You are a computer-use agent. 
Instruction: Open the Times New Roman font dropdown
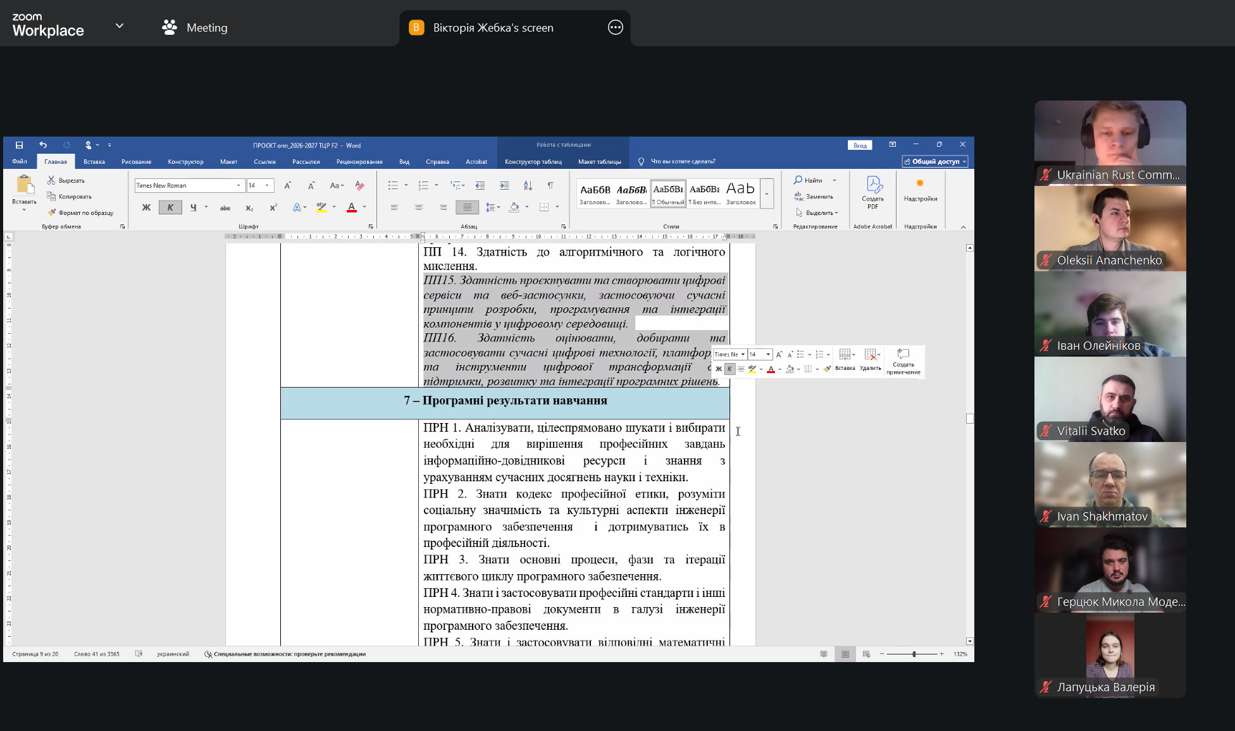[x=239, y=185]
